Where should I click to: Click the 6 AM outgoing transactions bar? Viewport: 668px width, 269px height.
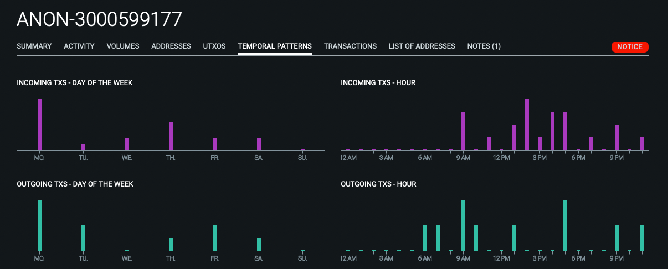pos(425,238)
